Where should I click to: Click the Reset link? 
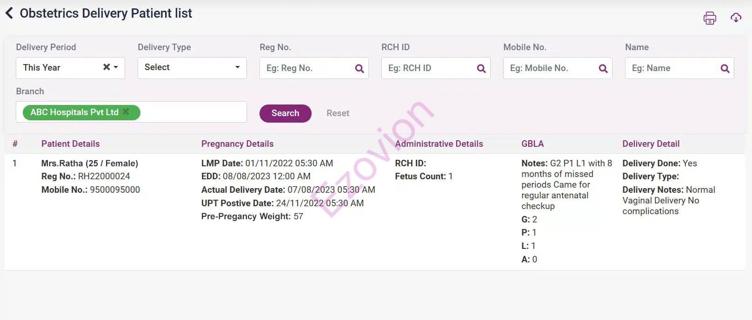point(338,113)
